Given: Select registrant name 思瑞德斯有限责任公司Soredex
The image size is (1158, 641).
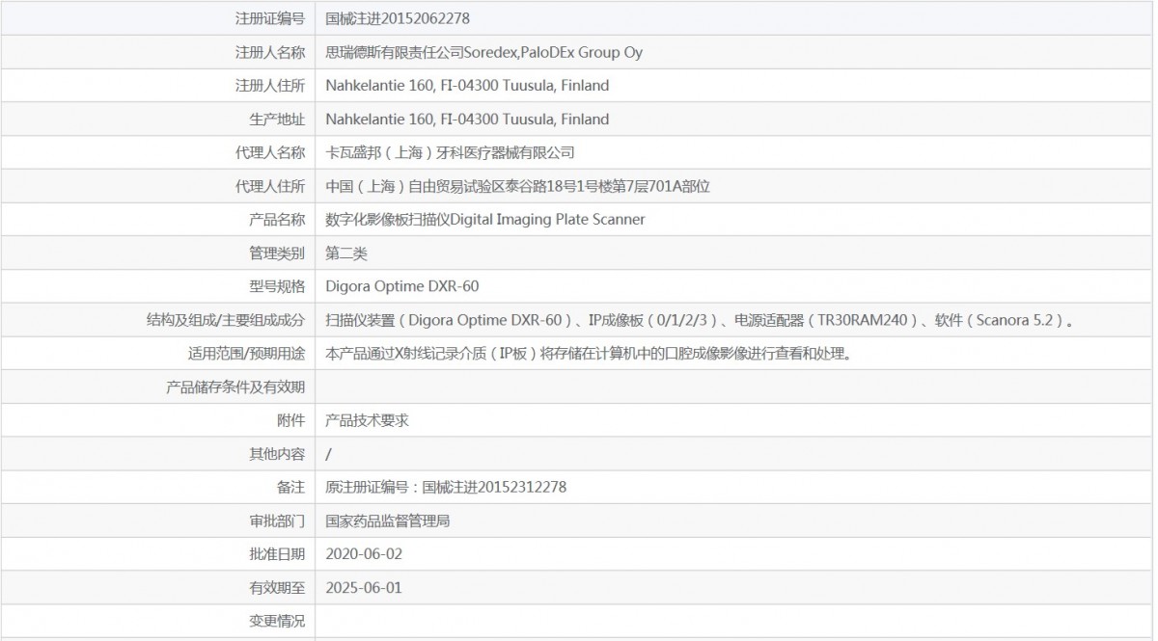Looking at the screenshot, I should pyautogui.click(x=422, y=52).
